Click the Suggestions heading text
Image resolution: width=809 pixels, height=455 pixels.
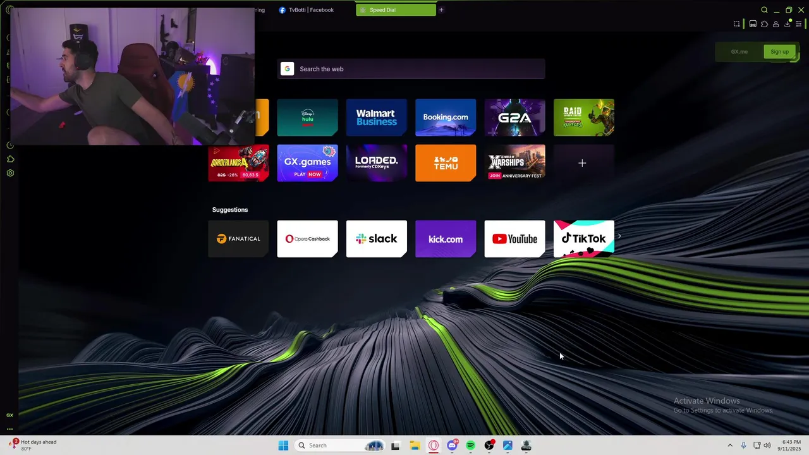[x=230, y=210]
